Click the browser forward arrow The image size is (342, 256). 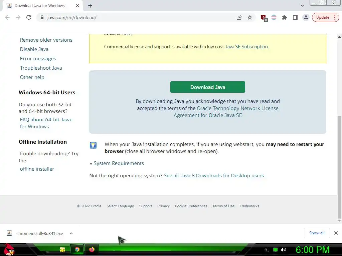point(18,17)
